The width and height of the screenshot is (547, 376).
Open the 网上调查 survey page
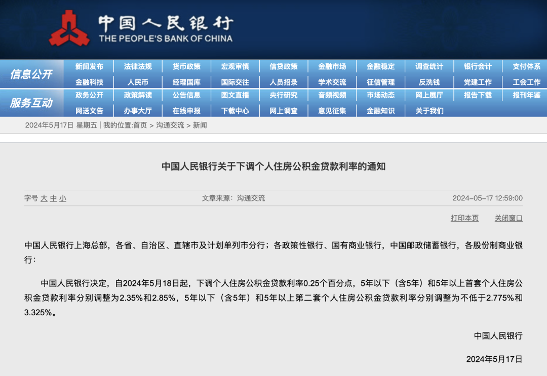tap(284, 110)
